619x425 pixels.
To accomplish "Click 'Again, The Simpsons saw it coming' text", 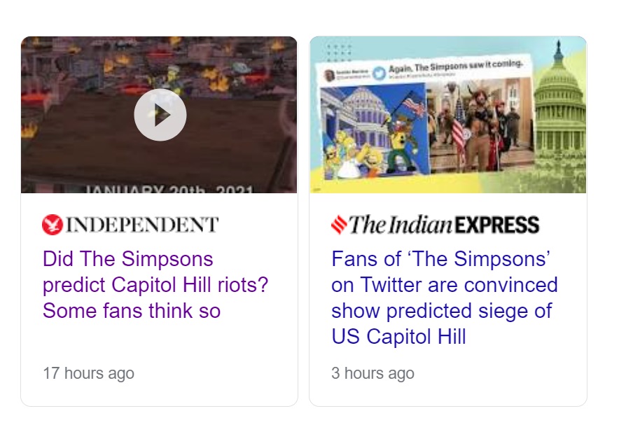I will (454, 68).
